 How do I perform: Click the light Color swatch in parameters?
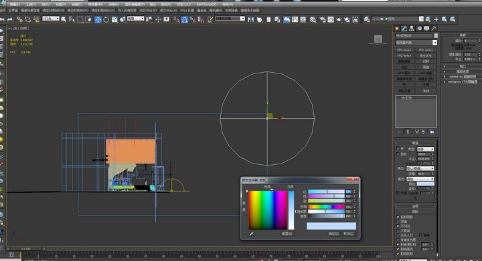pyautogui.click(x=426, y=184)
